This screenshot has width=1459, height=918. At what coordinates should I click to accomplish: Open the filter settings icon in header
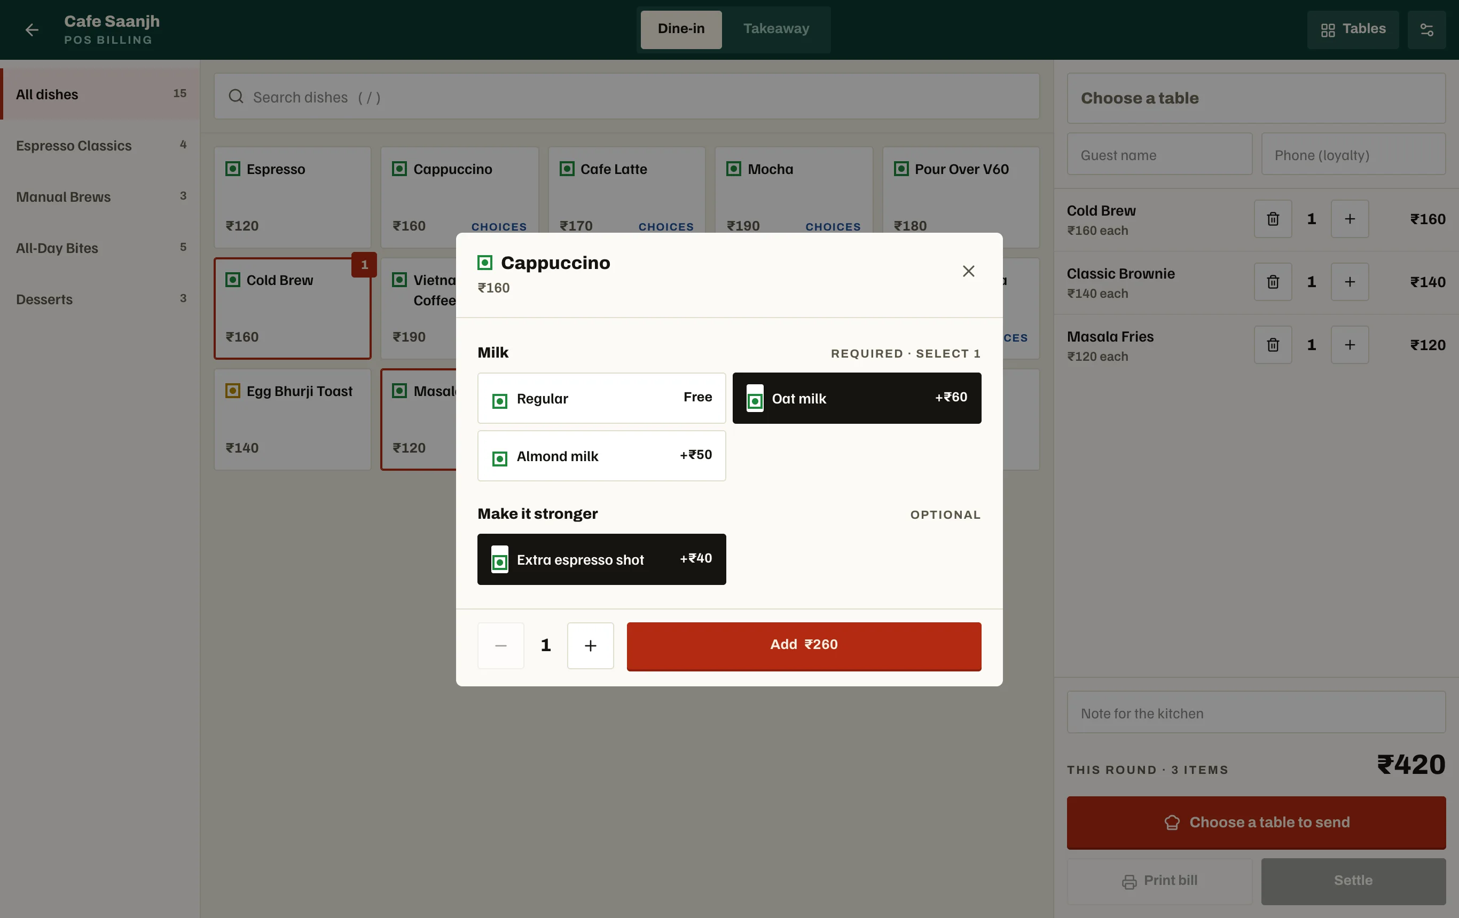tap(1426, 29)
